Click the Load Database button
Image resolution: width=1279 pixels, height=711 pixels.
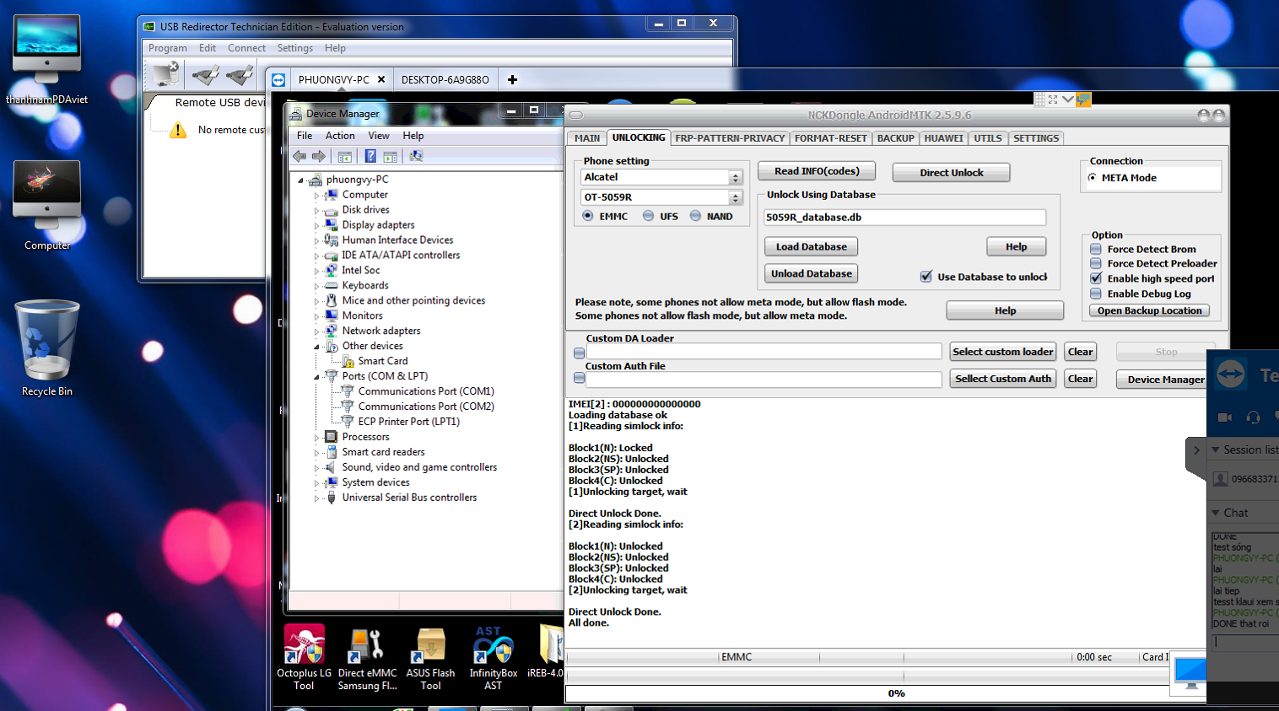[x=812, y=246]
